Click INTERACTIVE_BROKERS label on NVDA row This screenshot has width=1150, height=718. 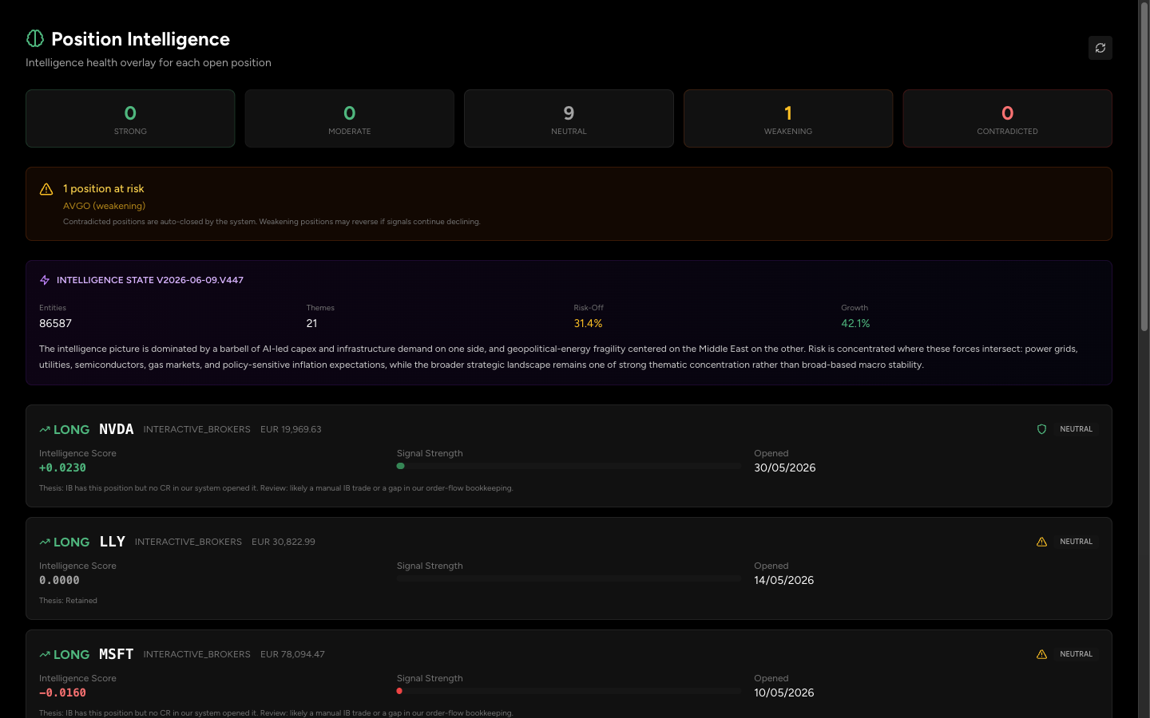(x=197, y=429)
